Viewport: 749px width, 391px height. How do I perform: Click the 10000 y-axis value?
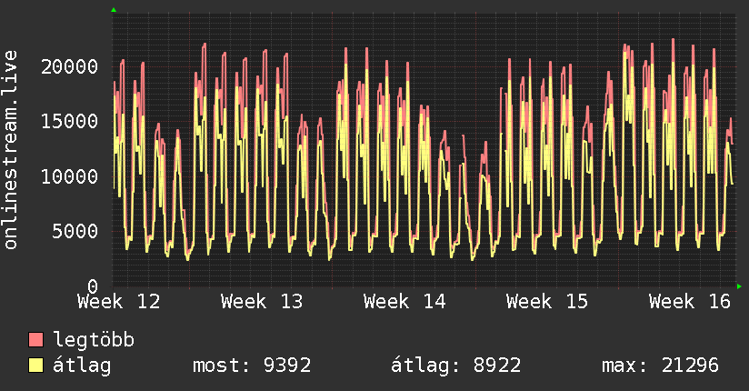coord(69,176)
